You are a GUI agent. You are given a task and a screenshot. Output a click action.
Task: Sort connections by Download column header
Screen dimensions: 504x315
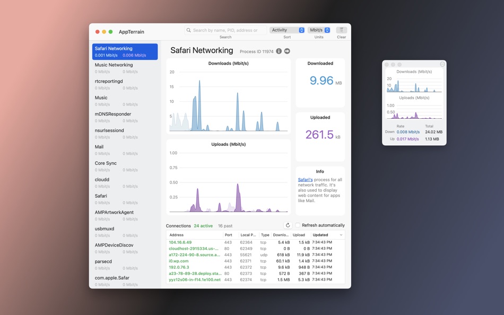(281, 235)
